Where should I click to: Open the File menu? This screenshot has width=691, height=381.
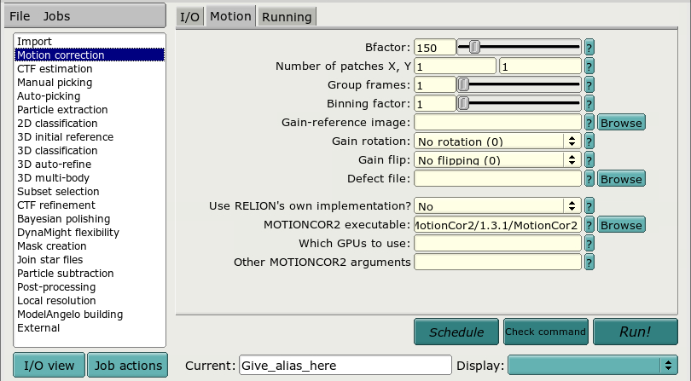[x=20, y=16]
